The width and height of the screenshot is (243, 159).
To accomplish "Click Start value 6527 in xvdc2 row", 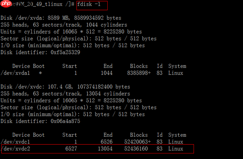I will point(71,149).
